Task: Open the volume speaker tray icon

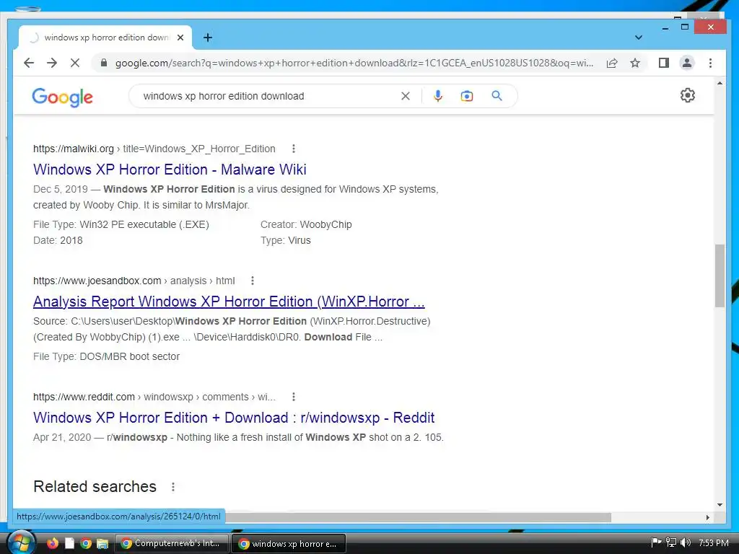Action: click(x=686, y=542)
